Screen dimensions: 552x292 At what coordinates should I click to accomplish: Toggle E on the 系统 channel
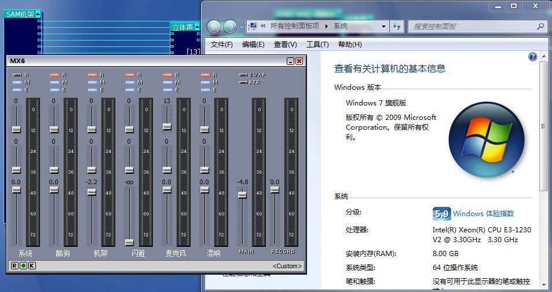click(17, 90)
